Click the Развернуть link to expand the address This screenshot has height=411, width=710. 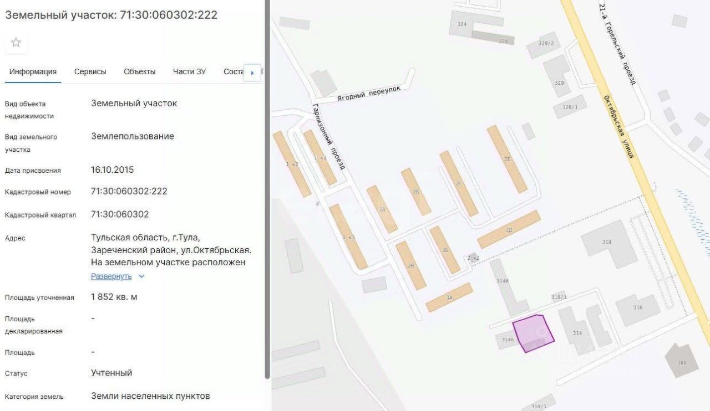point(111,276)
